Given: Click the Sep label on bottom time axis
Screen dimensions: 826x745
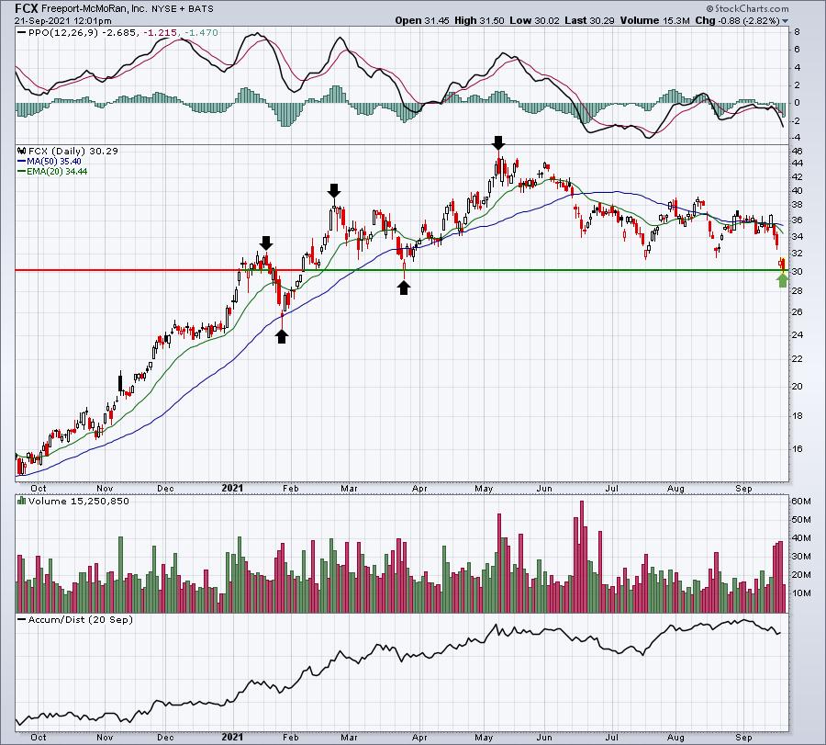Looking at the screenshot, I should coord(743,737).
